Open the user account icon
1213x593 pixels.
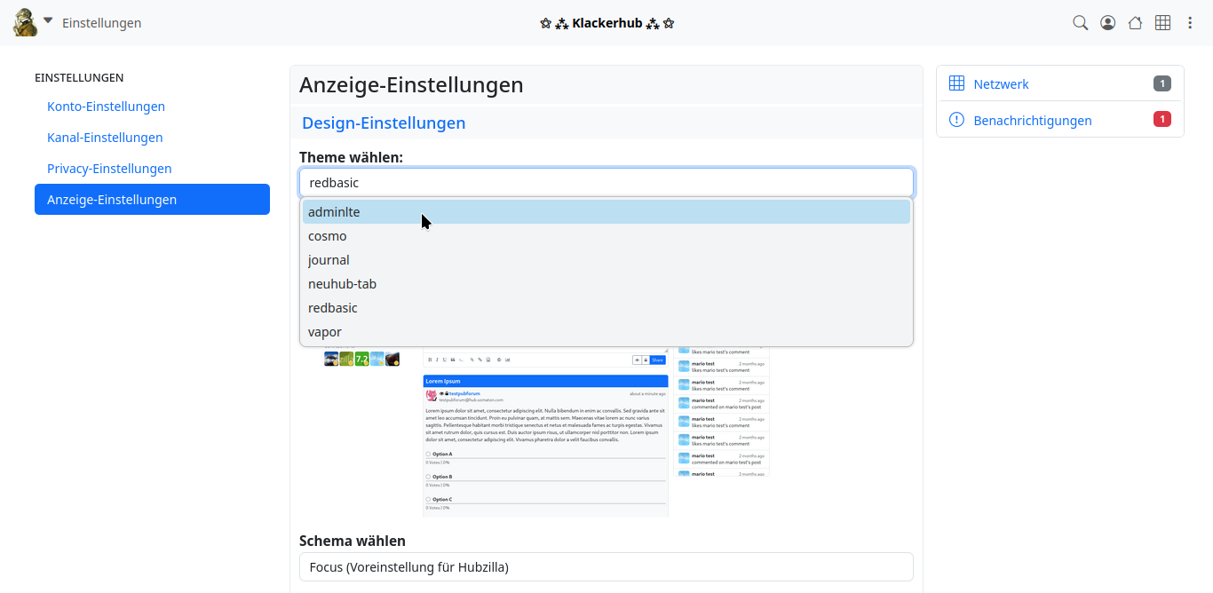click(1107, 23)
